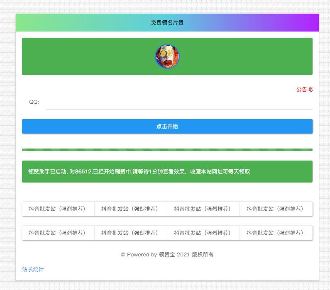Screen dimensions: 330x290
Task: Click the QQ number input field
Action: tap(179, 102)
